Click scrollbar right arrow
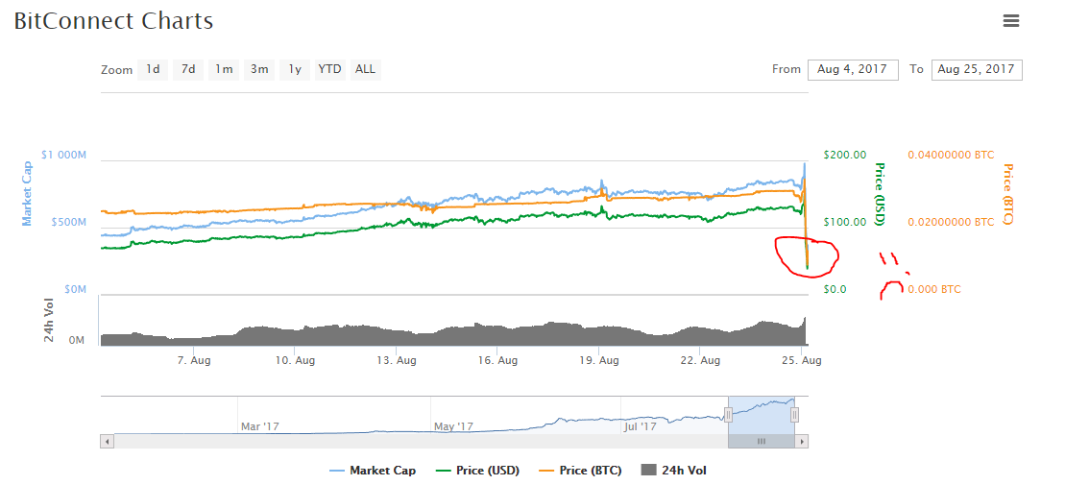This screenshot has height=485, width=1065. (x=802, y=442)
